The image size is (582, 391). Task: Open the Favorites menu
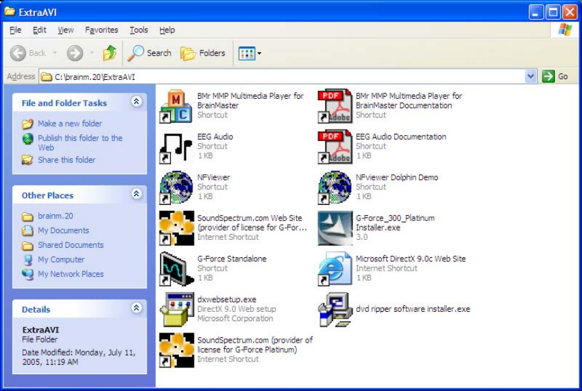102,30
